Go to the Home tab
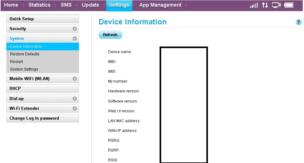 [x=11, y=5]
